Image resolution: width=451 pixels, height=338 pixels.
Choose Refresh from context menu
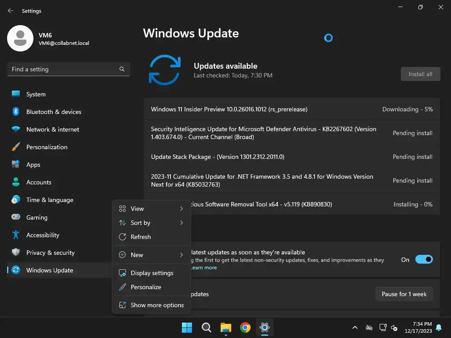pos(152,237)
